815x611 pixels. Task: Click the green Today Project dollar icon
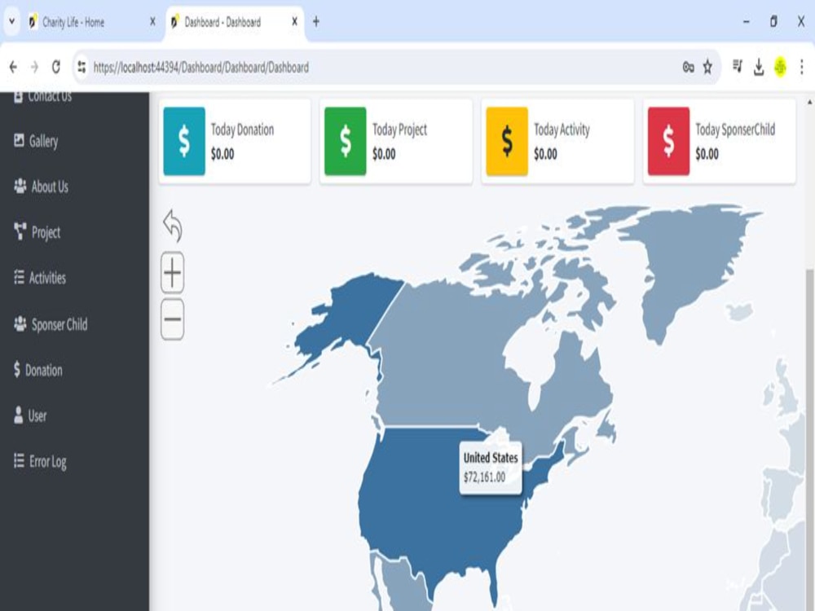coord(345,141)
